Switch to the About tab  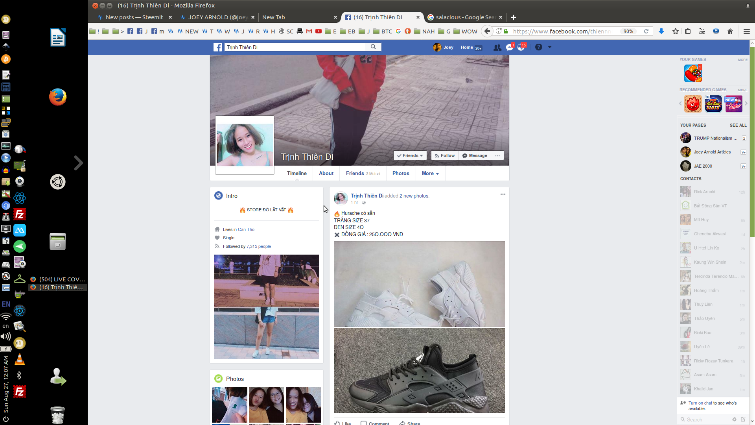click(326, 174)
